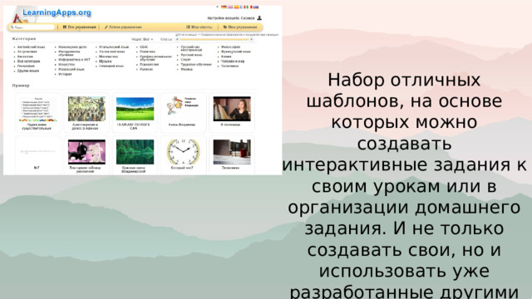
Task: Click the search input field
Action: coord(32,27)
